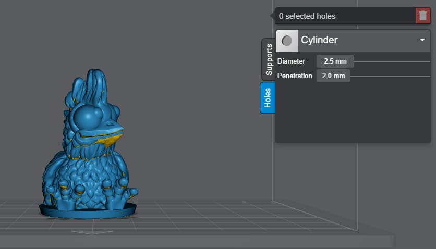Switch to the Supports tab

pos(269,59)
